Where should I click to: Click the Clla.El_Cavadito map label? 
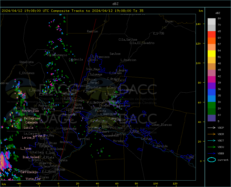tap(142, 43)
